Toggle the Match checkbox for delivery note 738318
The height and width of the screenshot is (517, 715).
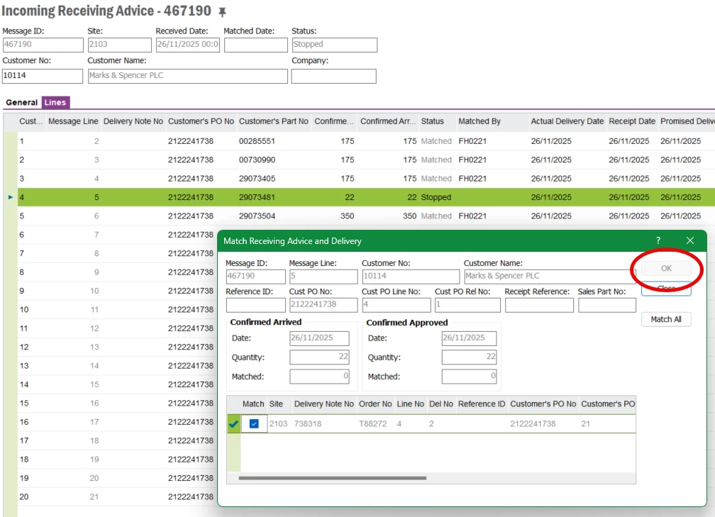point(254,424)
